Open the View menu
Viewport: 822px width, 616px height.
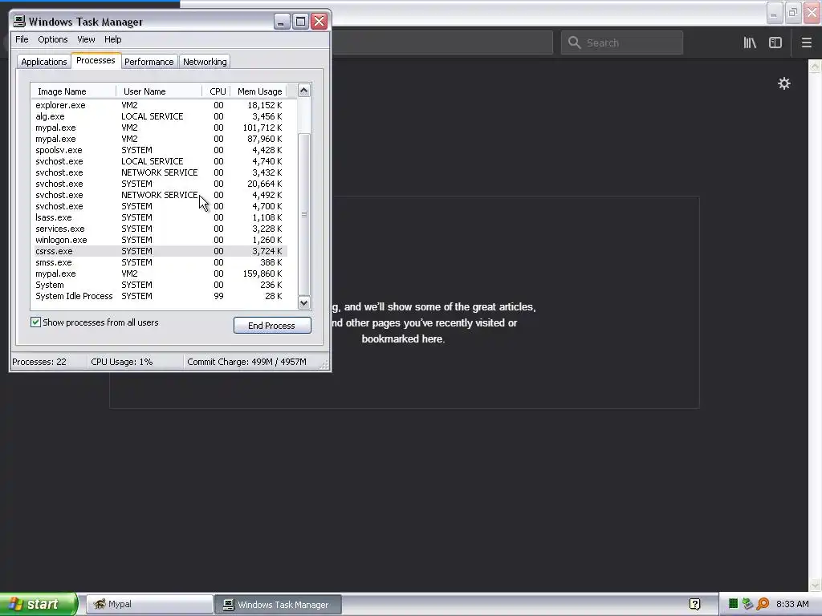[x=86, y=39]
